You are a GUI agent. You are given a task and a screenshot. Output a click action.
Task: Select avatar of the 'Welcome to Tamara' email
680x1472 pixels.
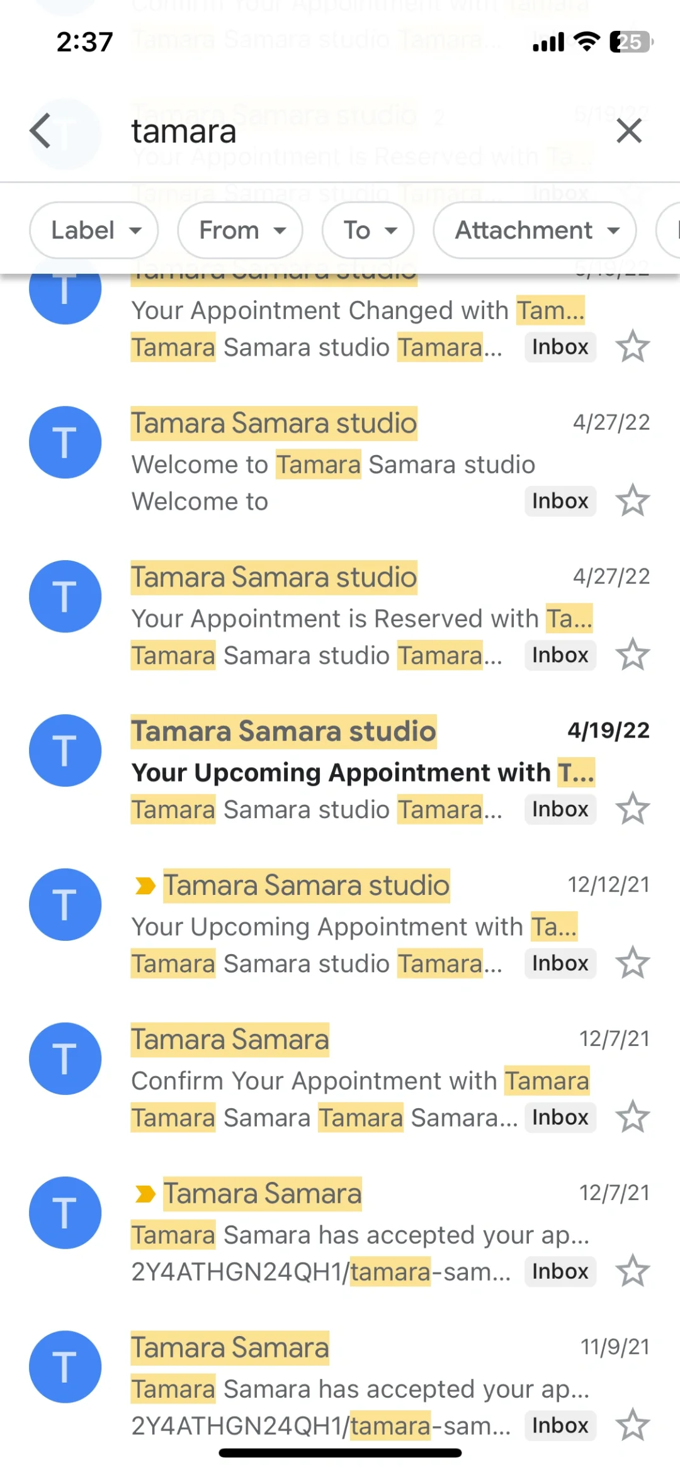coord(65,442)
